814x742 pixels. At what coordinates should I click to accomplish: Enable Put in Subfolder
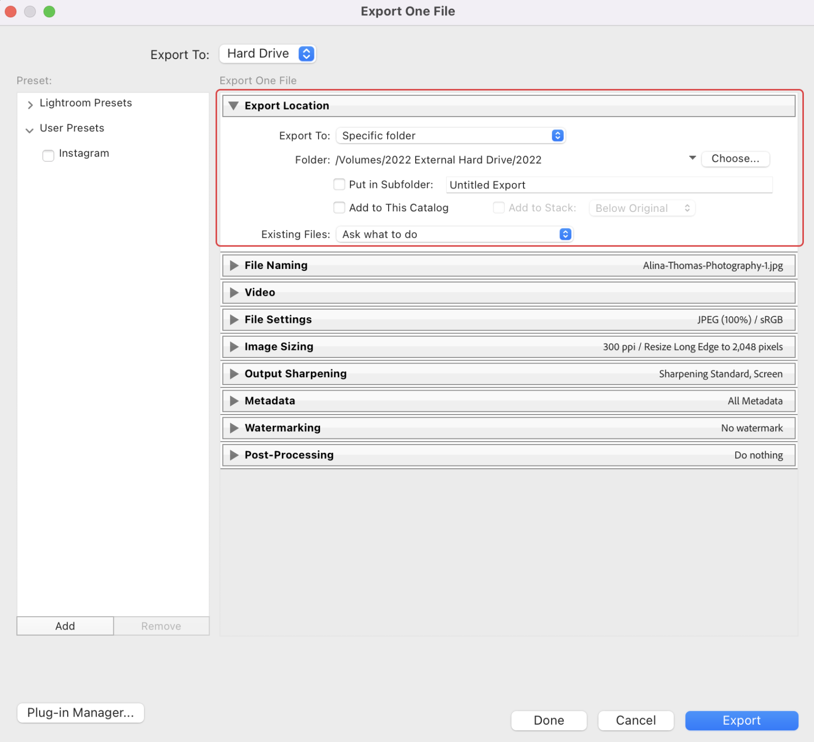339,184
